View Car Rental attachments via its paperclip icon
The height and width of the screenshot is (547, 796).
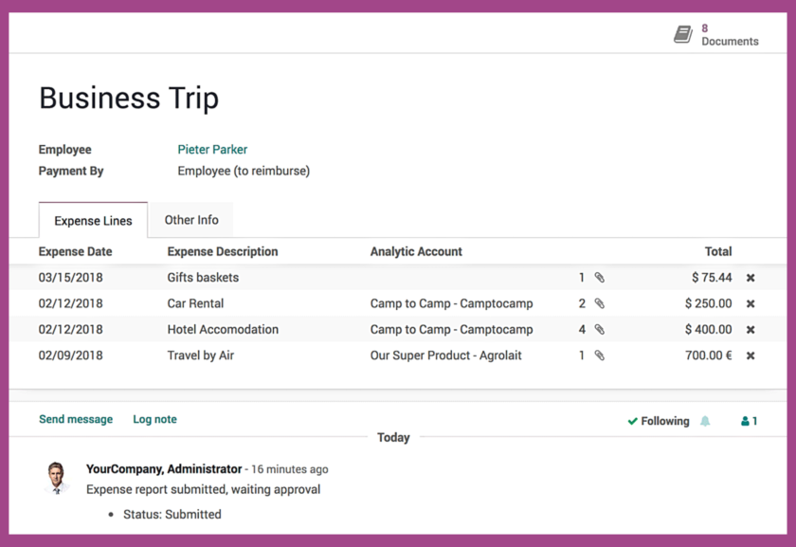click(x=601, y=303)
